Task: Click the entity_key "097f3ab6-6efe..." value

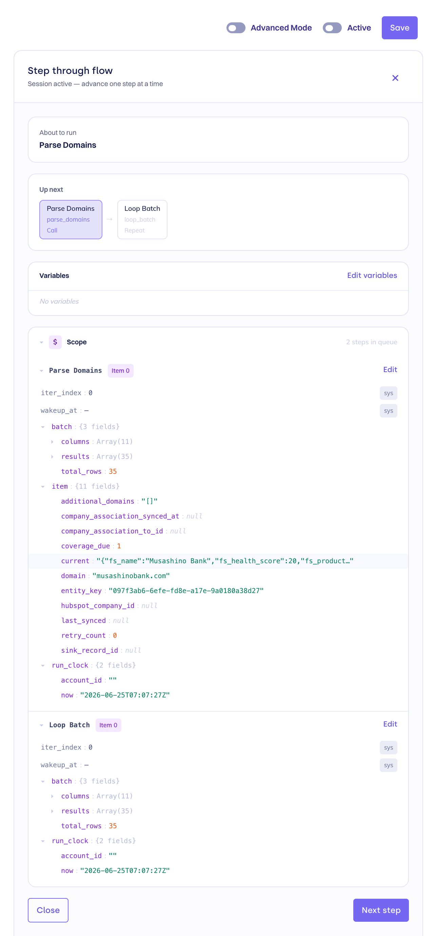Action: pyautogui.click(x=186, y=591)
